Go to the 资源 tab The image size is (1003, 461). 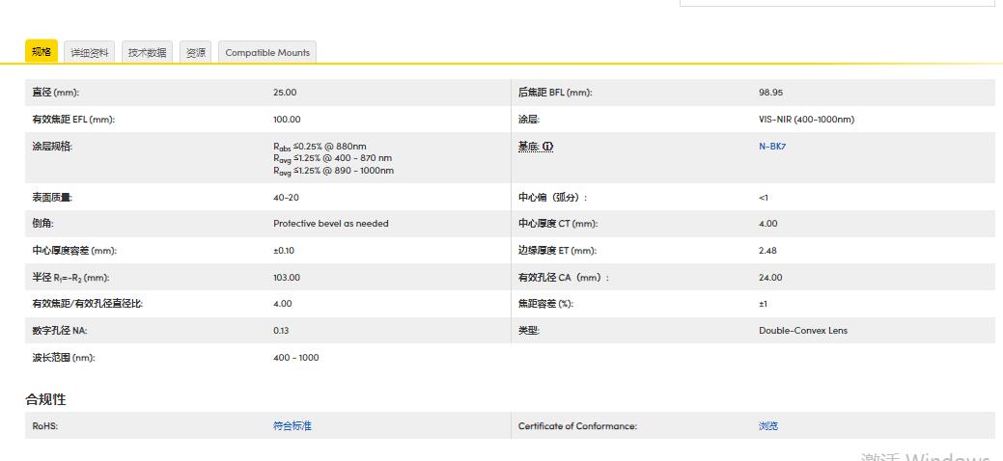(196, 52)
